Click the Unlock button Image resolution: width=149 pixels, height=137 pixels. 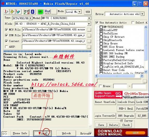(66, 133)
